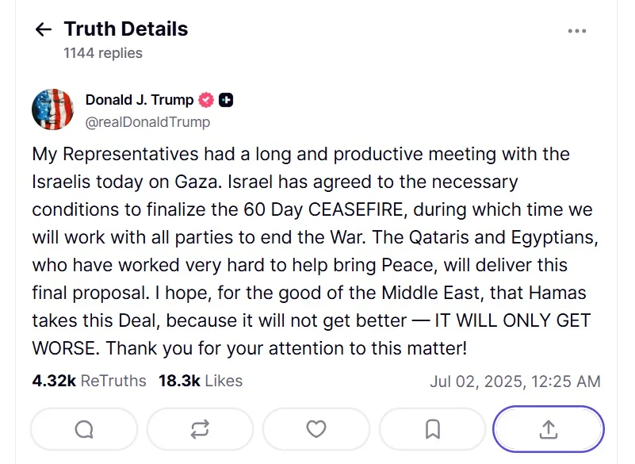Click the black plus badge next to name
This screenshot has height=464, width=635.
coord(226,100)
